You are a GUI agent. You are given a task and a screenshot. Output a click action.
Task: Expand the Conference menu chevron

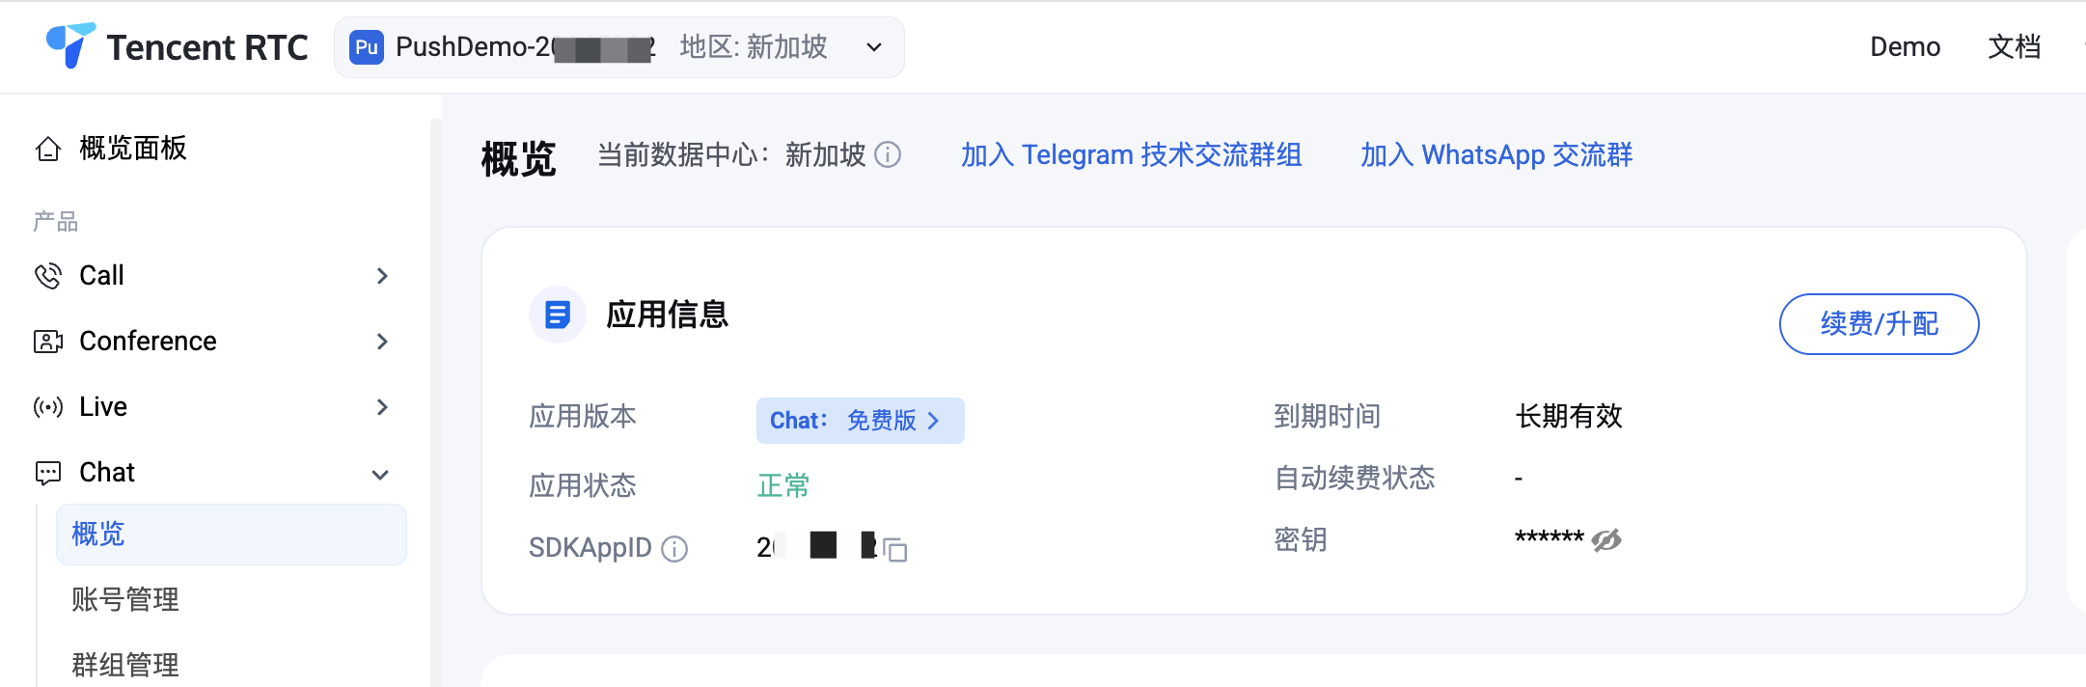pyautogui.click(x=382, y=342)
